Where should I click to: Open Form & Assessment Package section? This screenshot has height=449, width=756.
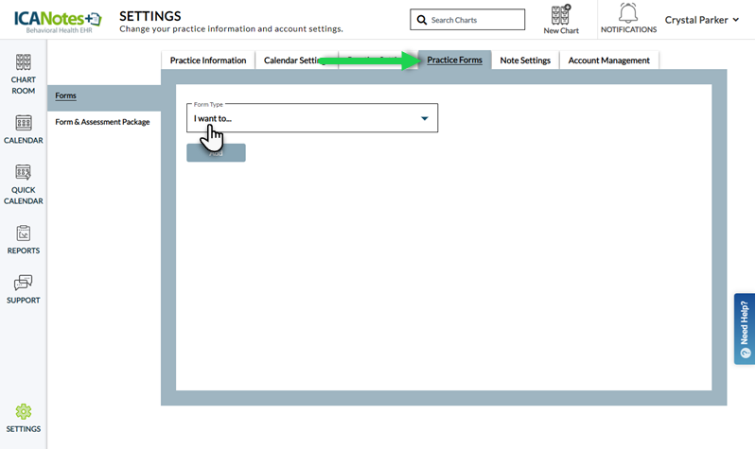[102, 122]
